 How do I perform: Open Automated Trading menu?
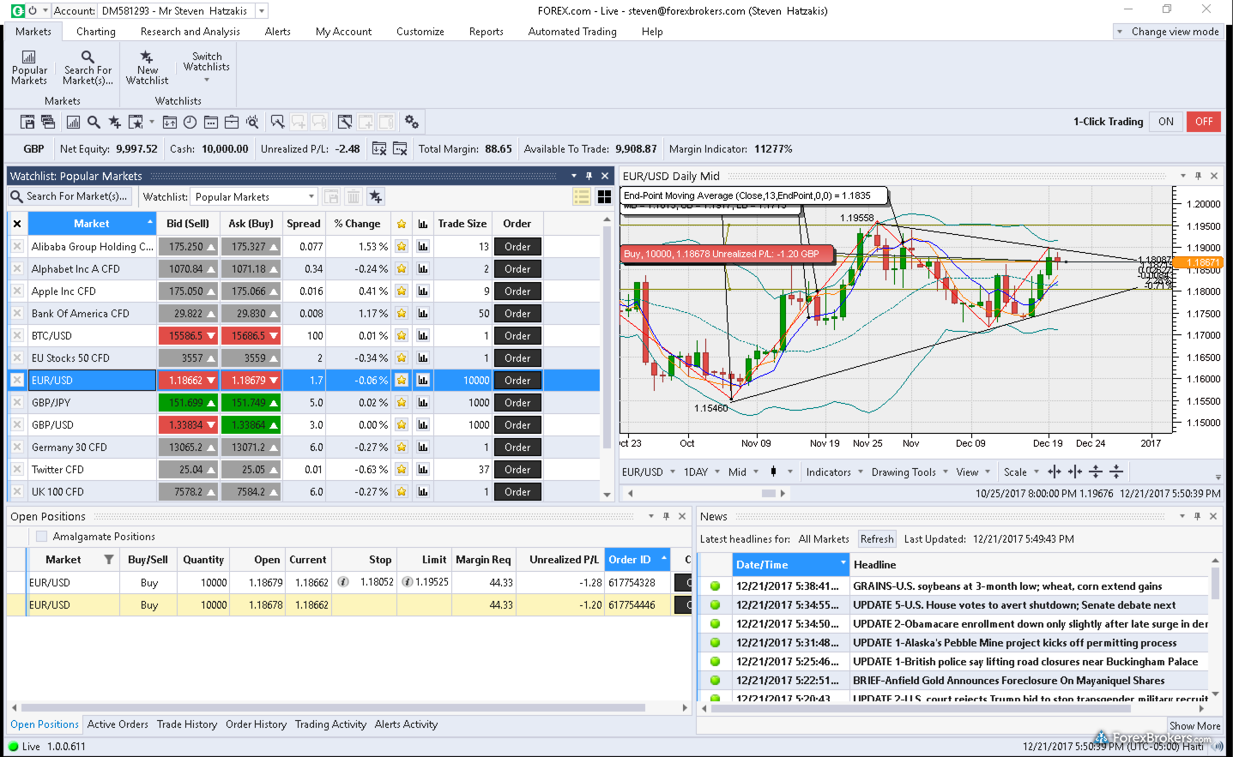pos(572,32)
